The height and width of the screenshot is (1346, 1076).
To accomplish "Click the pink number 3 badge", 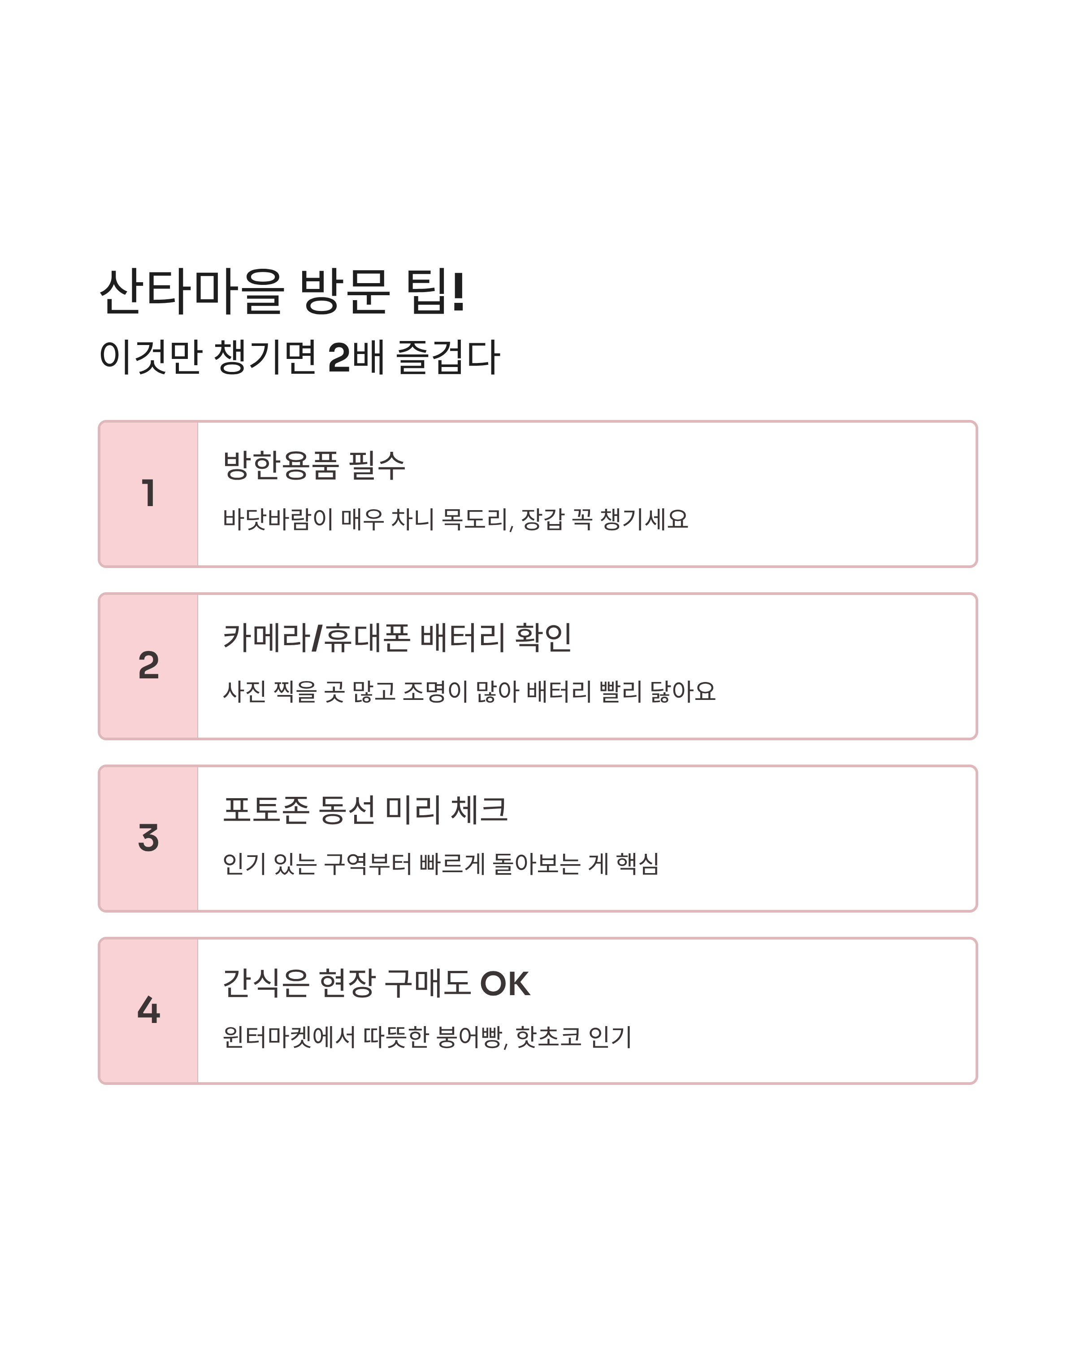I will 148,839.
